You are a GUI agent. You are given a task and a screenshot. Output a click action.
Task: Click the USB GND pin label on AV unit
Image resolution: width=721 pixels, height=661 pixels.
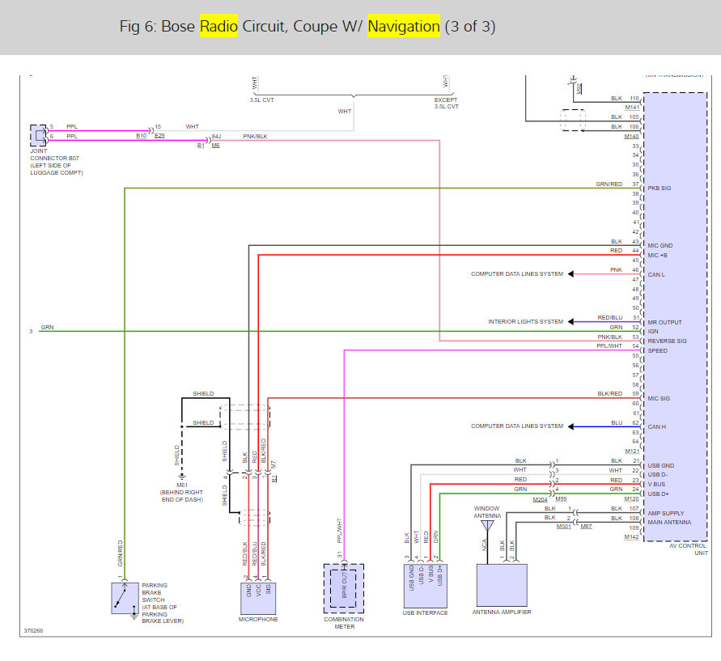[x=661, y=466]
